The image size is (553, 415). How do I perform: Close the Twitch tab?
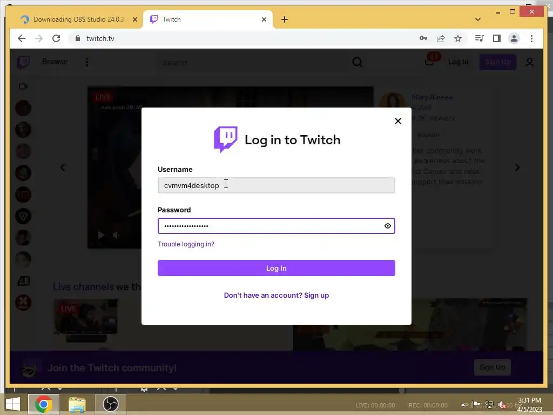click(264, 20)
